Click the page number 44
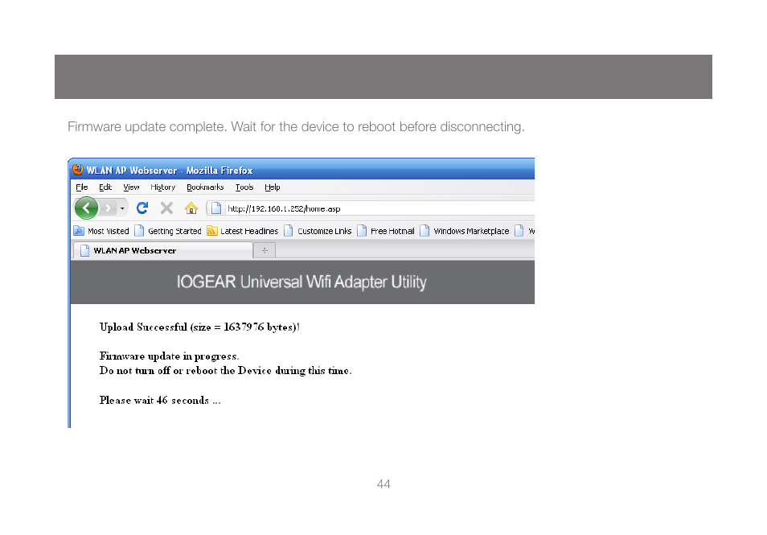This screenshot has height=535, width=767. tap(383, 484)
